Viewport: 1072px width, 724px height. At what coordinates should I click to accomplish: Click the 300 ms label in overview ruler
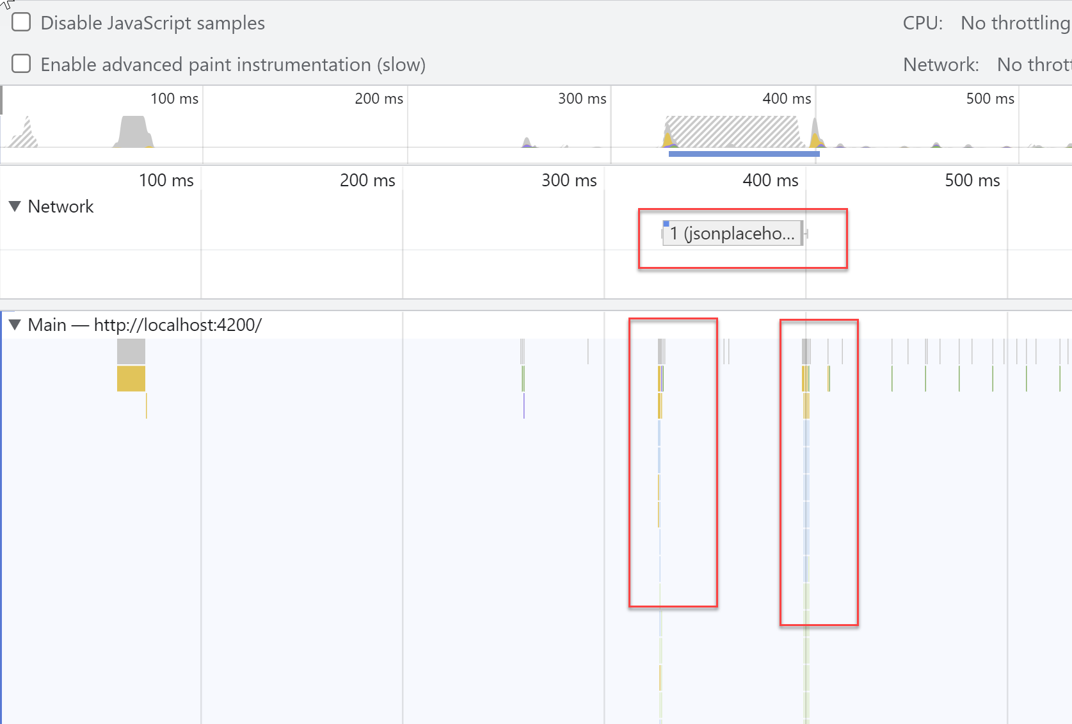pyautogui.click(x=582, y=99)
